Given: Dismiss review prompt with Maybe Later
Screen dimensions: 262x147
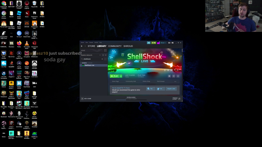Looking at the screenshot, I should (171, 89).
